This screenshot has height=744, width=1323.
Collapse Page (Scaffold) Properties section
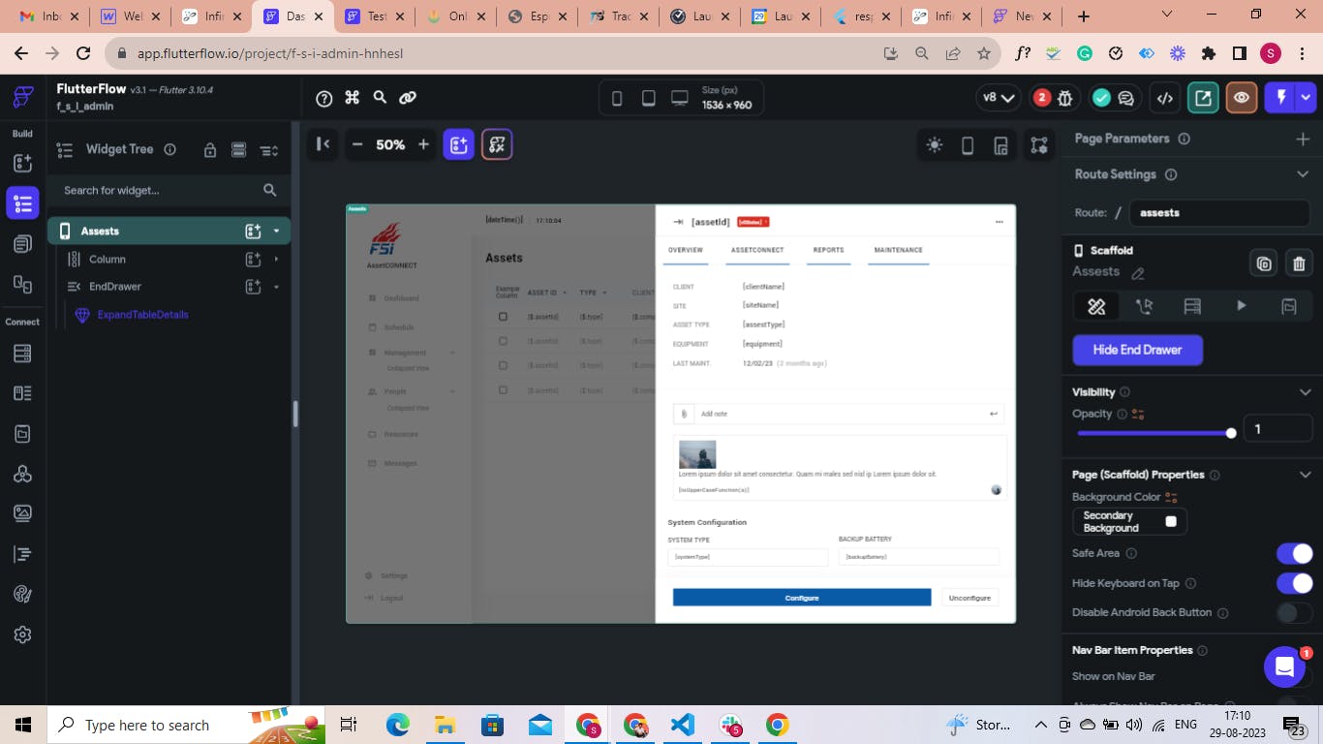[1305, 475]
